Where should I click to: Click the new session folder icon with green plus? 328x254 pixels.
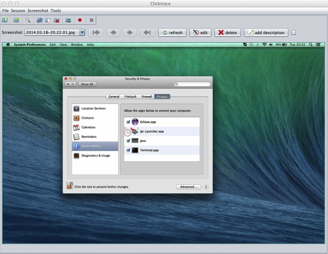coord(5,20)
